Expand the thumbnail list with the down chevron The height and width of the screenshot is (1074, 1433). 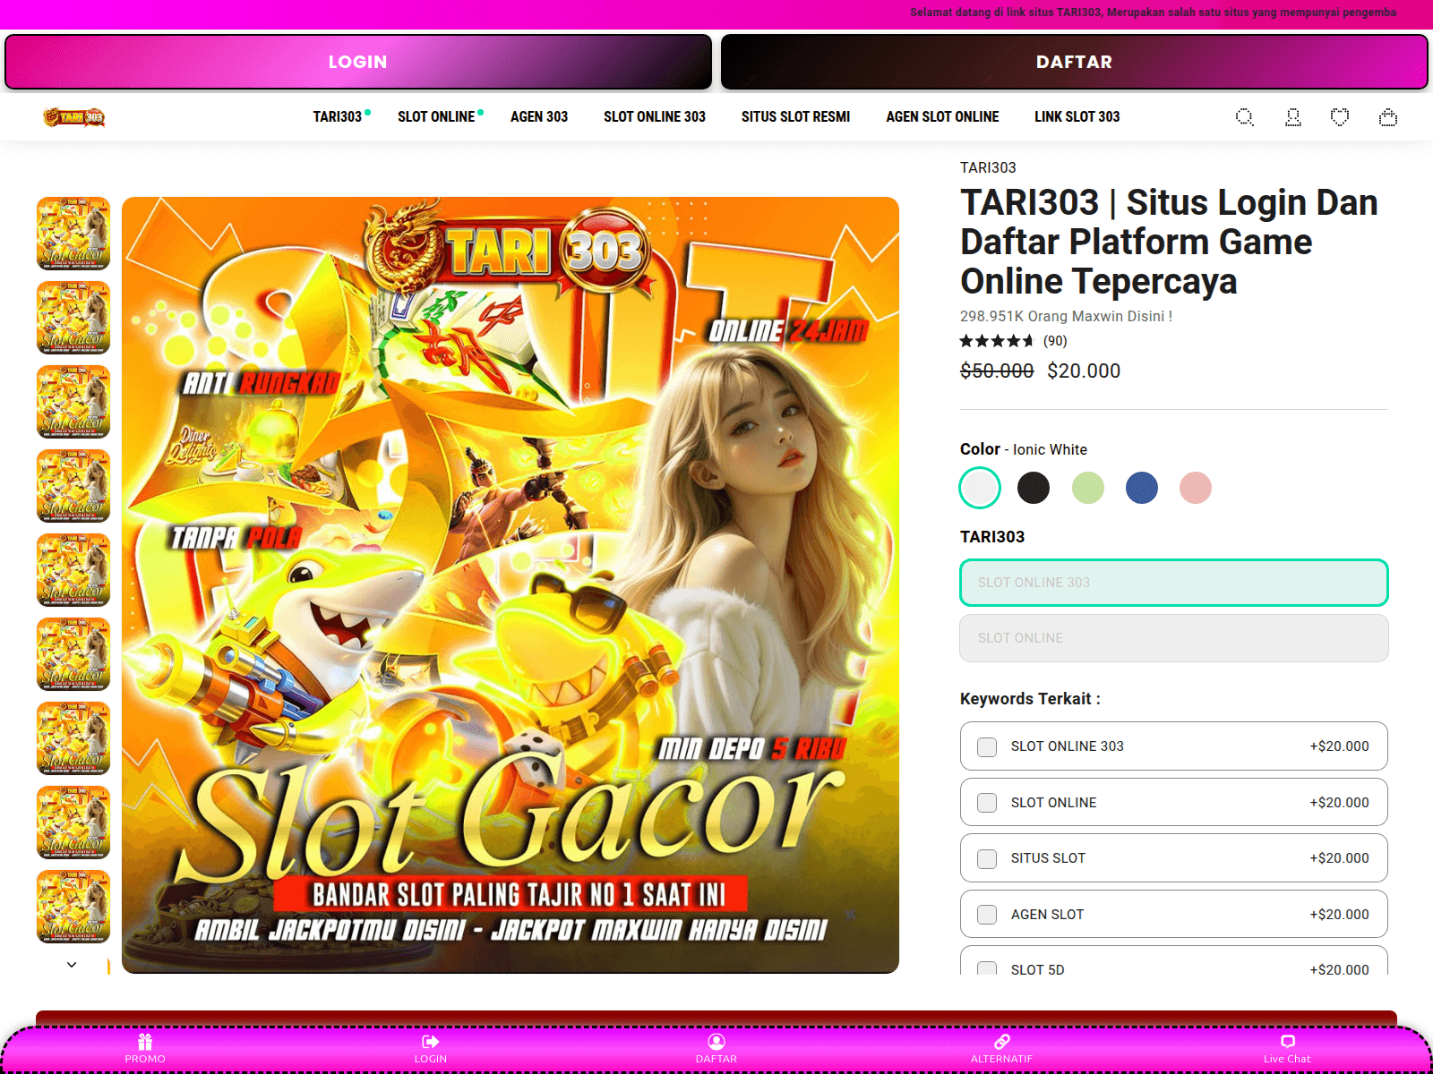pyautogui.click(x=73, y=965)
